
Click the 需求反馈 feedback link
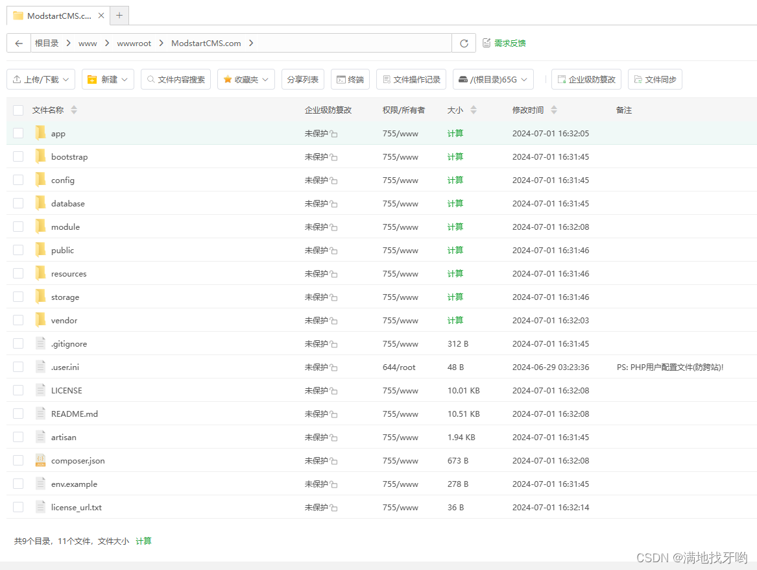click(x=509, y=43)
